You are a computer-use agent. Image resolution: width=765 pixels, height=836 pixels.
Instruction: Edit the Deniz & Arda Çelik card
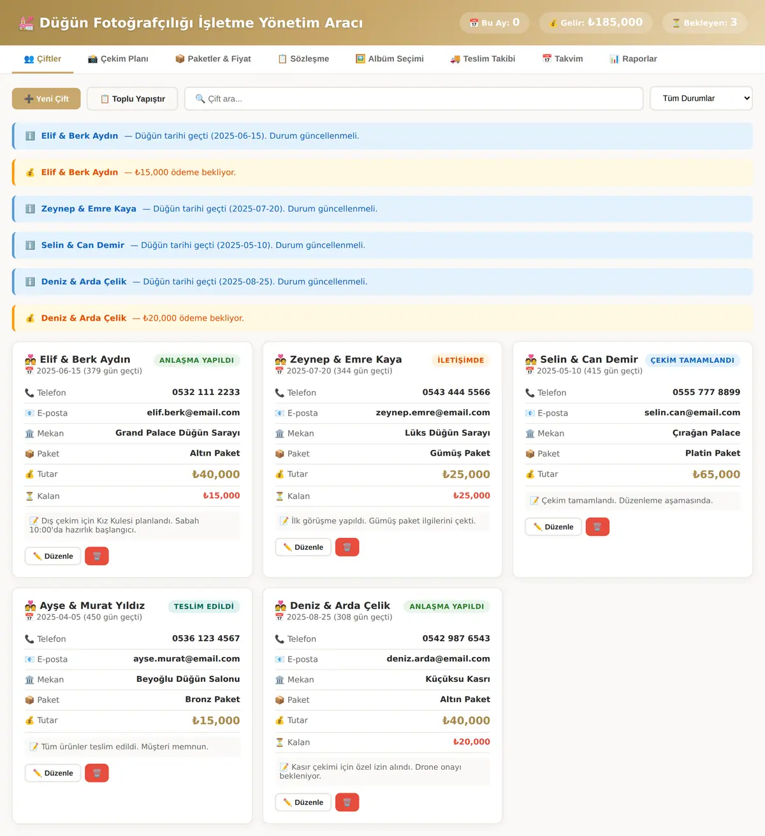point(303,802)
